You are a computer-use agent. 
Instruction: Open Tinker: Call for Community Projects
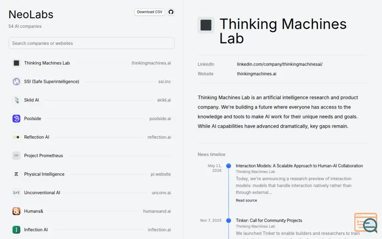pyautogui.click(x=269, y=220)
